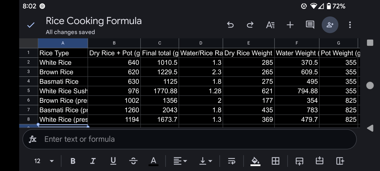Toggle strikethrough formatting

[x=133, y=161]
